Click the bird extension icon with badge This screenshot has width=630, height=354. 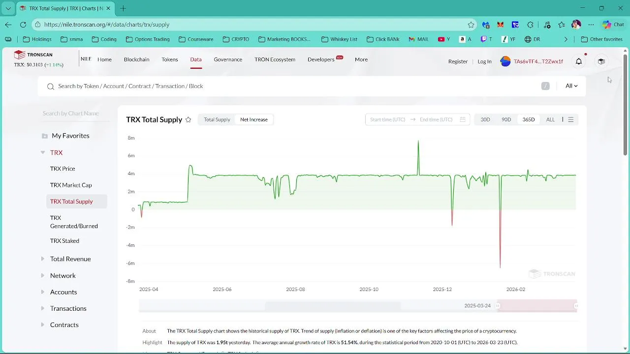[x=486, y=25]
